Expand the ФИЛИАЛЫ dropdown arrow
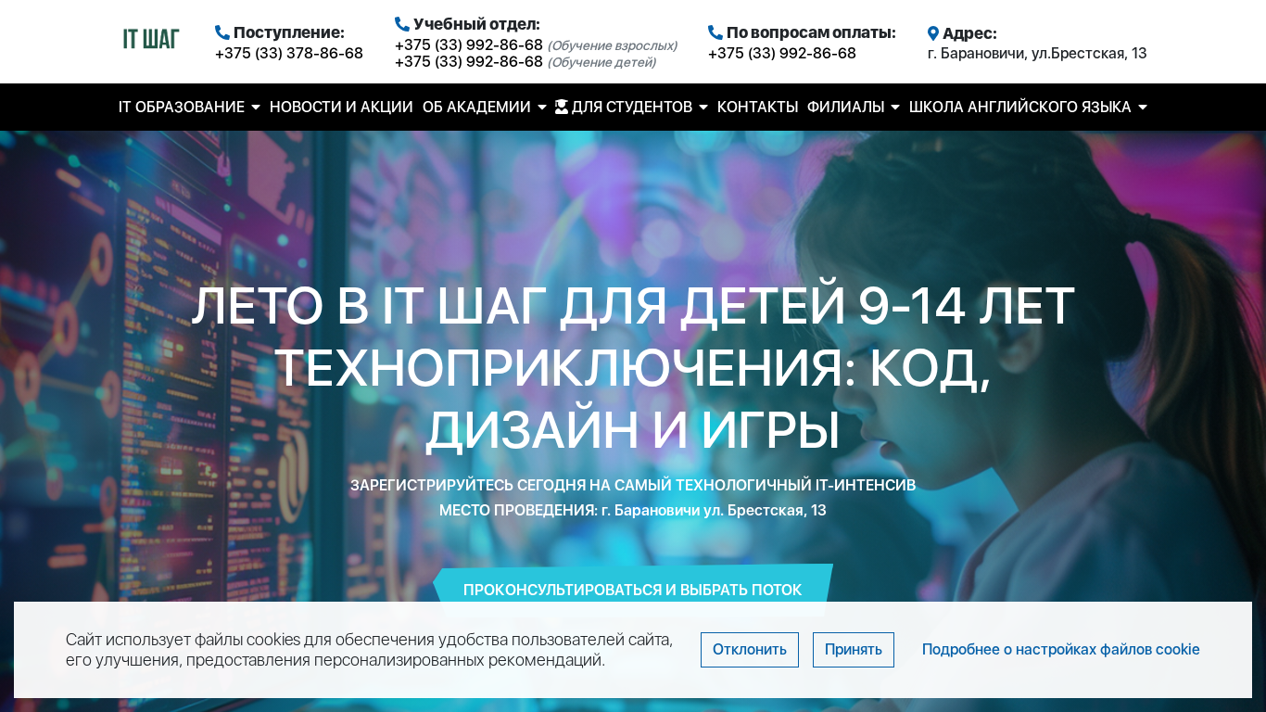The height and width of the screenshot is (712, 1266). coord(895,108)
